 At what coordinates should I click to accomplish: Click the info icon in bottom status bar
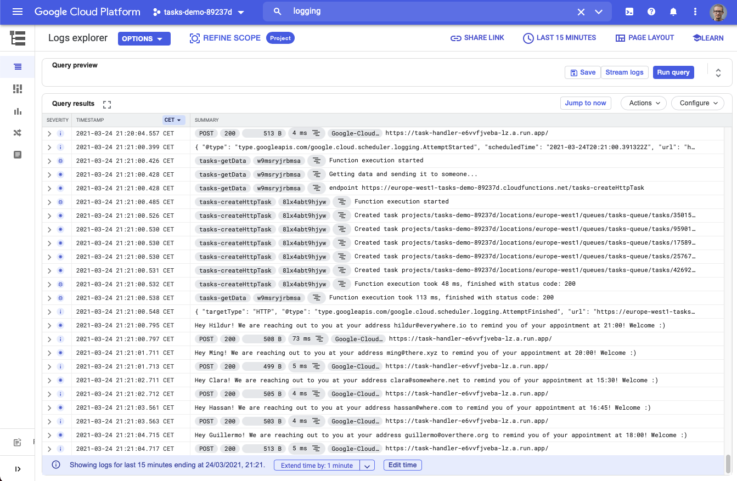pyautogui.click(x=56, y=465)
